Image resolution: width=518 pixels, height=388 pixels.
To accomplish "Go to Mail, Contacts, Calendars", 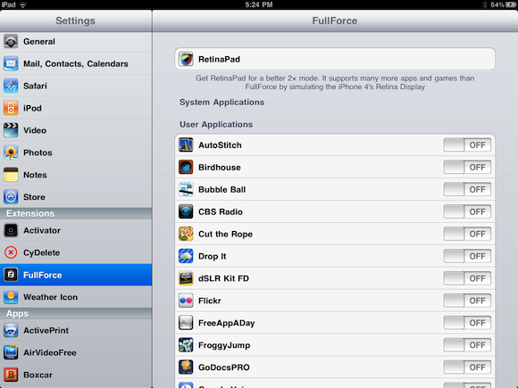I will [x=76, y=63].
